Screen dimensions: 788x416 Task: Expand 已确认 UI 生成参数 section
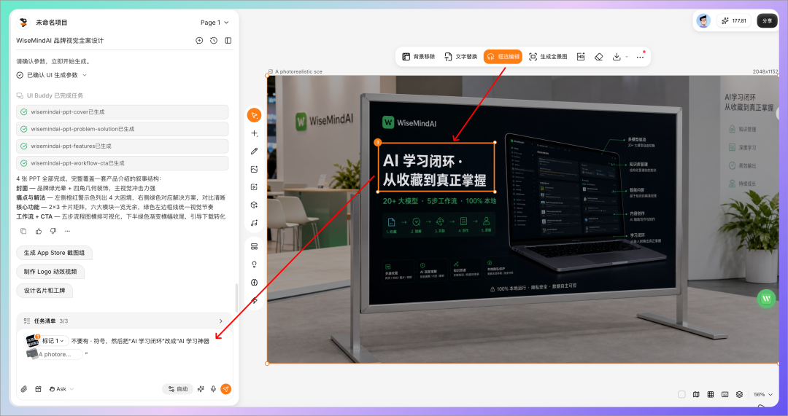click(52, 75)
